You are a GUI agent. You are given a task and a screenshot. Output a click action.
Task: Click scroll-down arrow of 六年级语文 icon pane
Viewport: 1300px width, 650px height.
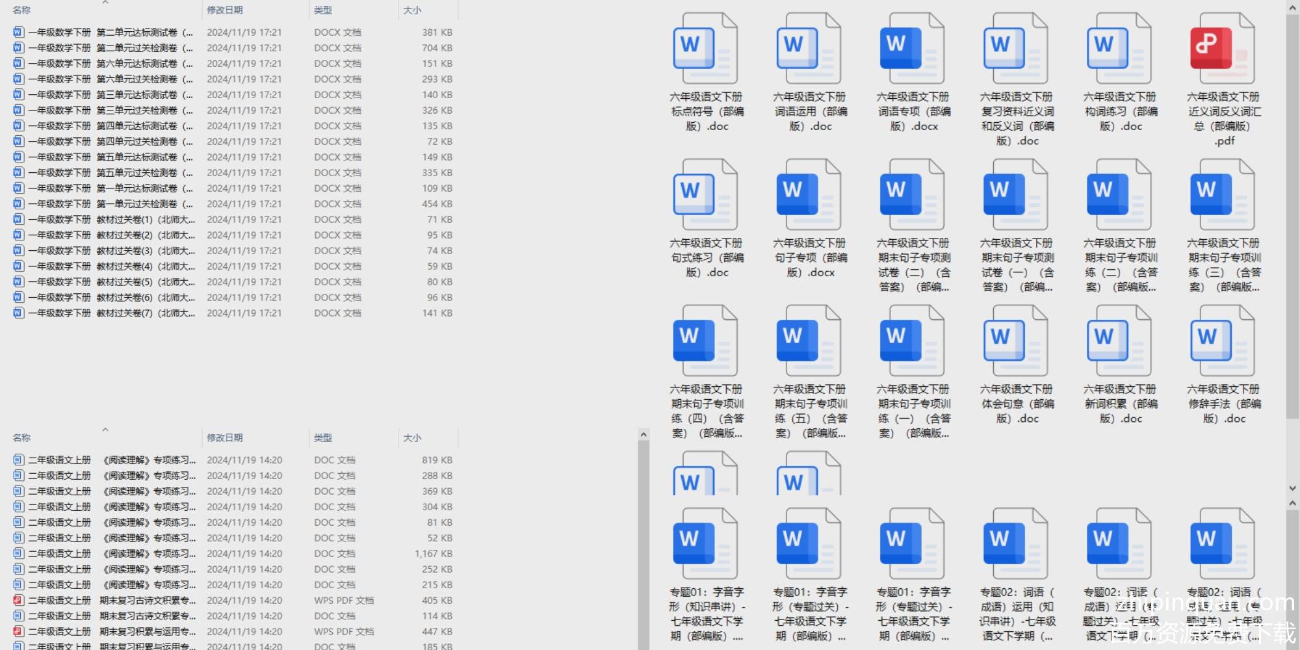(x=1292, y=488)
